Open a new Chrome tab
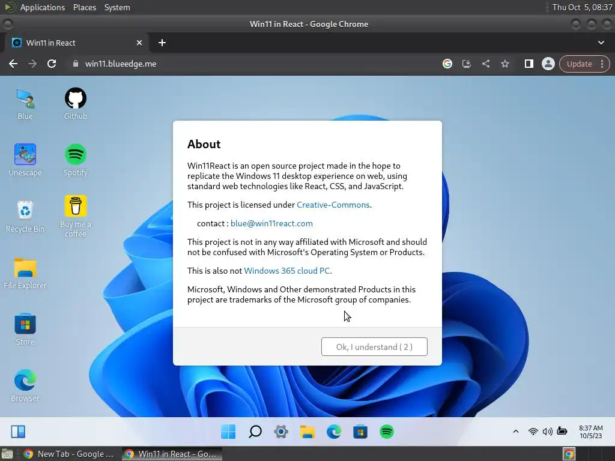 162,43
